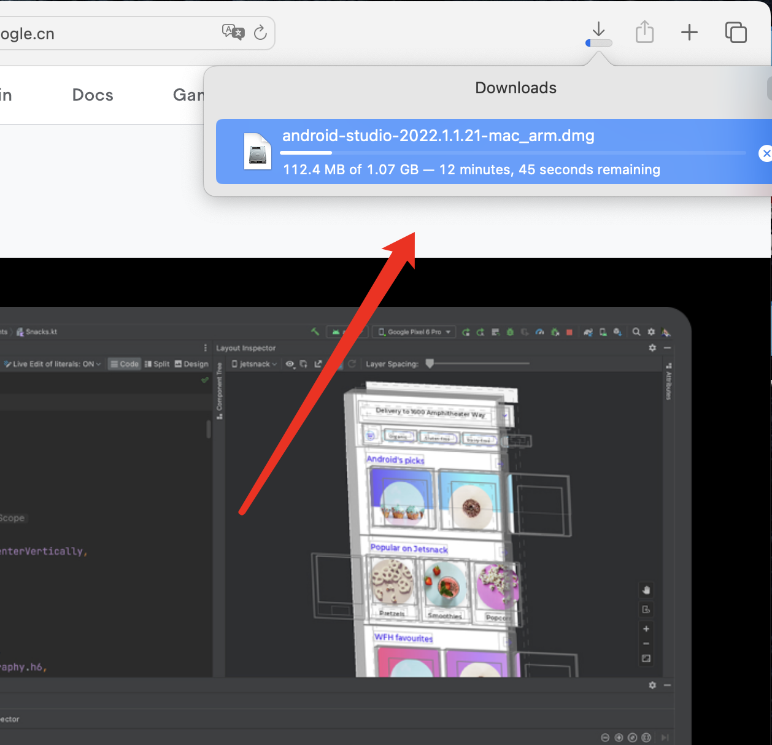Open the Attributes side tab
Viewport: 772px width, 745px height.
(668, 382)
